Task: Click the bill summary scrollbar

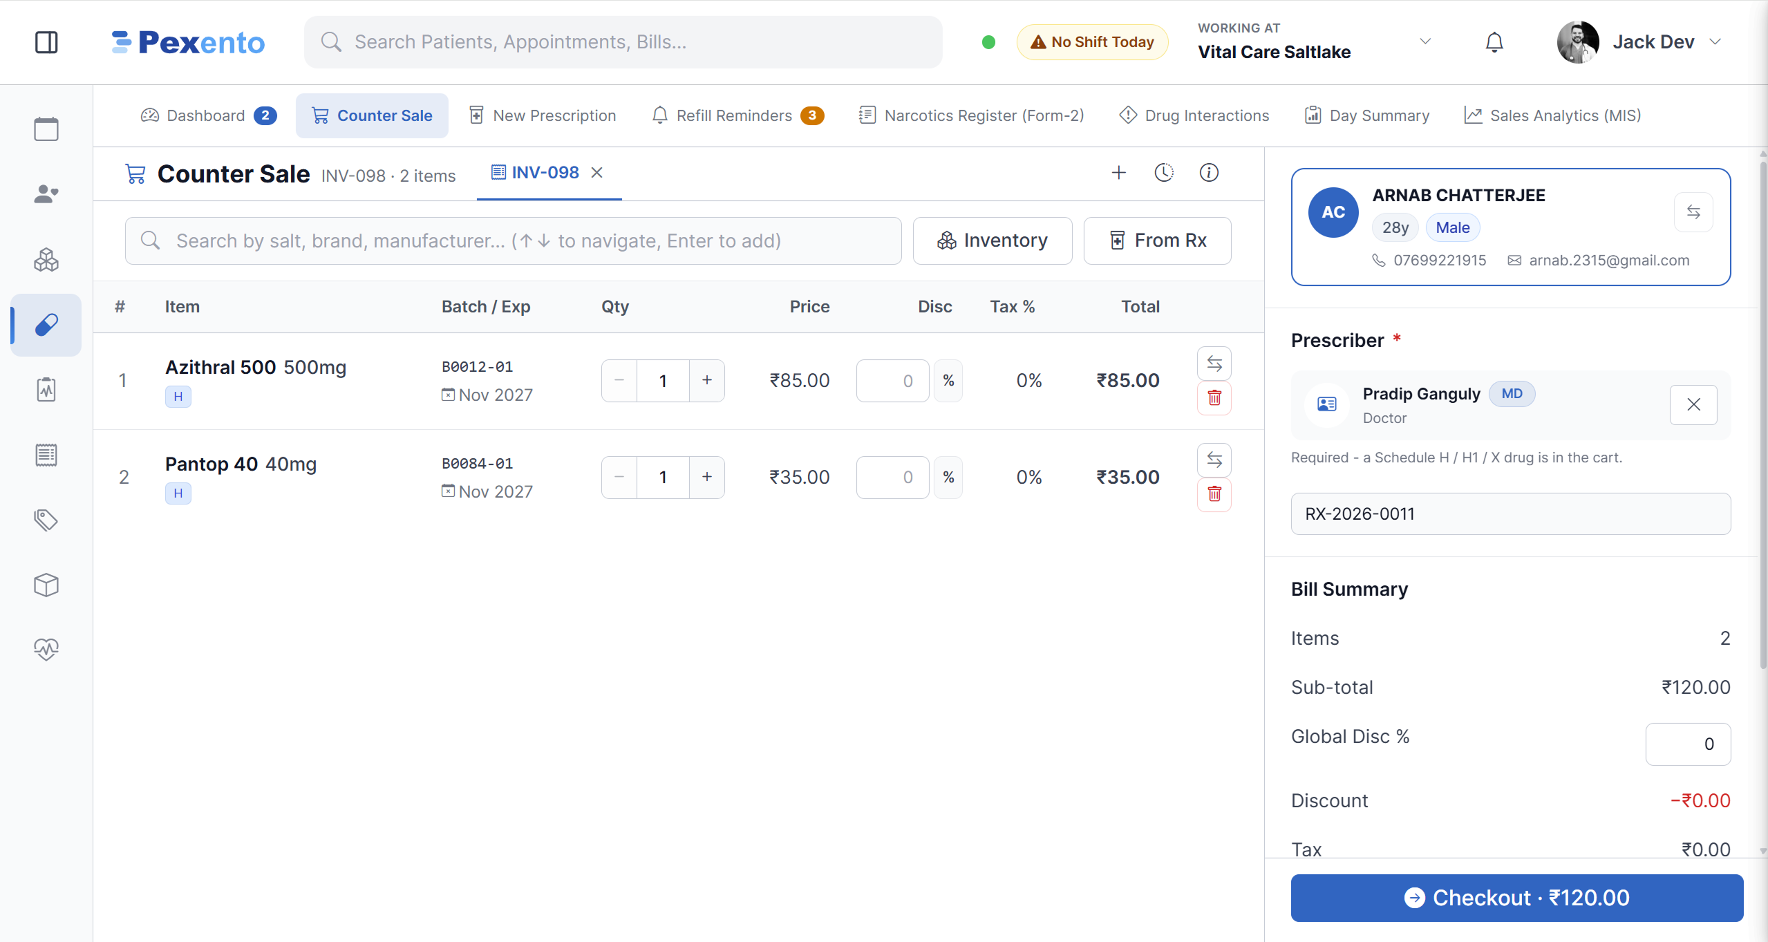Action: click(1762, 415)
